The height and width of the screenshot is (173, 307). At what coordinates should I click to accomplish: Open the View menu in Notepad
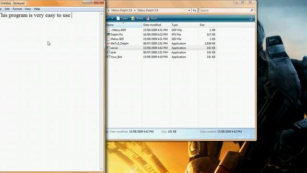28,9
